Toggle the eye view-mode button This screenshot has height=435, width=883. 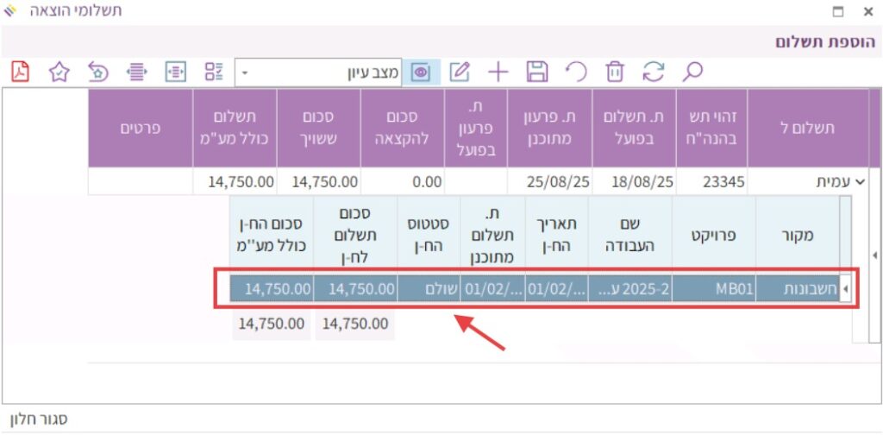click(422, 72)
